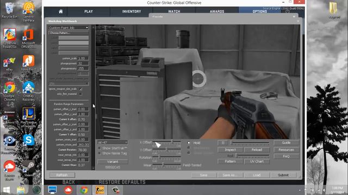This screenshot has width=348, height=195.
Task: Select the third radio option below Hold
Action: pyautogui.click(x=189, y=153)
